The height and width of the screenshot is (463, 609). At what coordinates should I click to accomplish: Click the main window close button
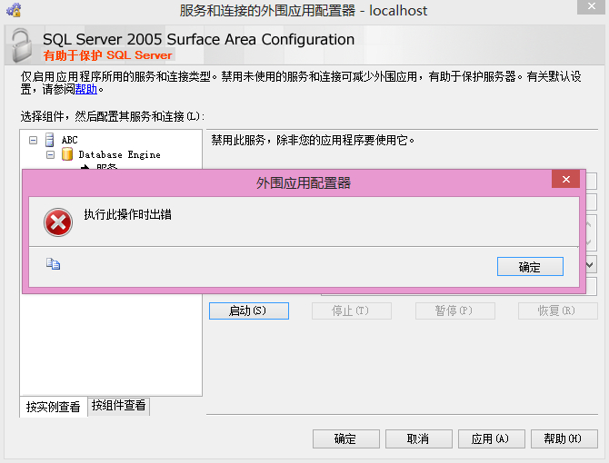(591, 6)
